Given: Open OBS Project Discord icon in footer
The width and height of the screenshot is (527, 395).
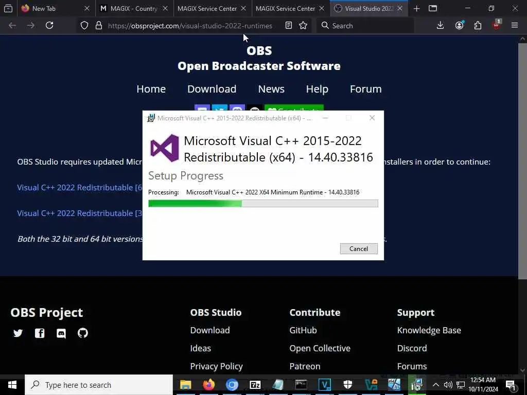Looking at the screenshot, I should pos(61,333).
